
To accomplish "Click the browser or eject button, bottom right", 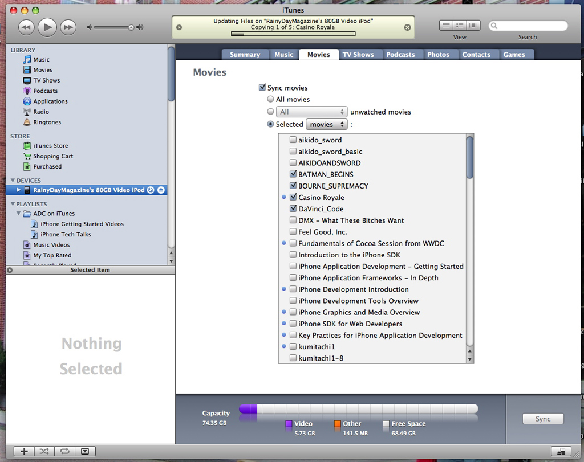I will pos(561,451).
